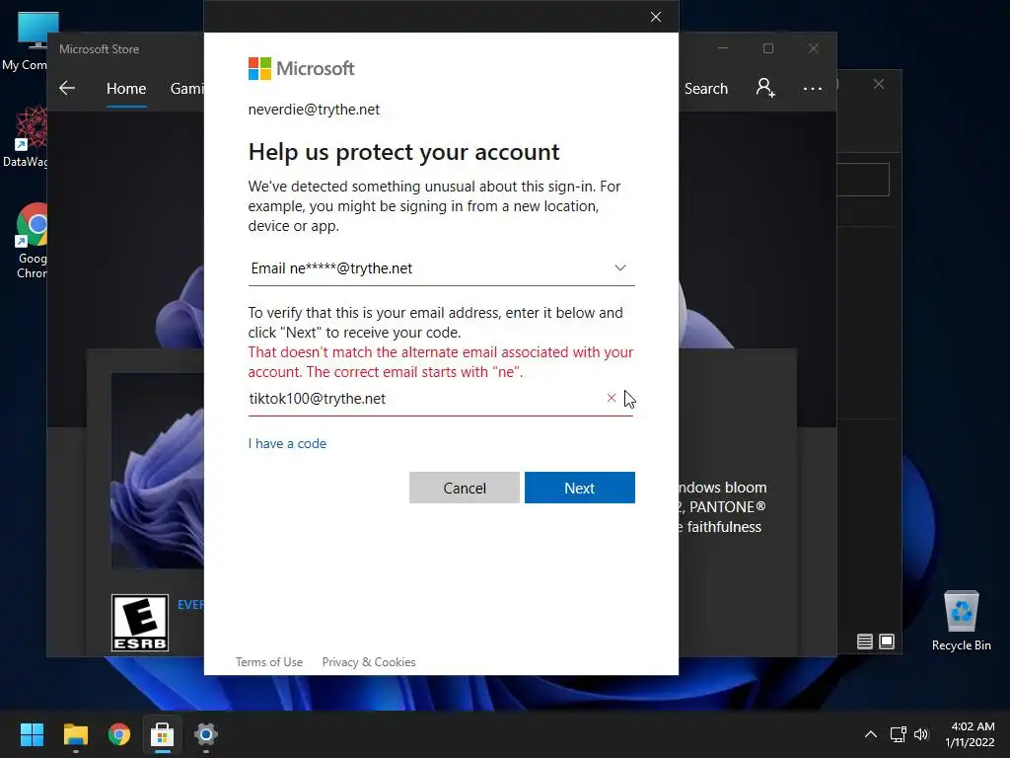Open Search in Microsoft Store

(x=706, y=88)
